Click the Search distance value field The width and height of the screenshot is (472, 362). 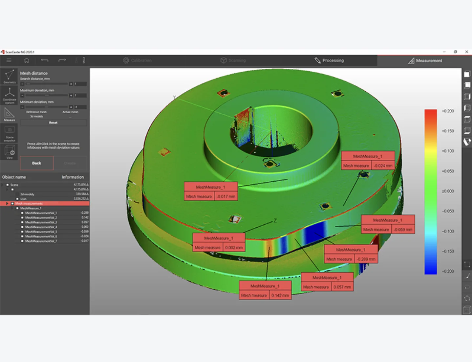coord(80,84)
